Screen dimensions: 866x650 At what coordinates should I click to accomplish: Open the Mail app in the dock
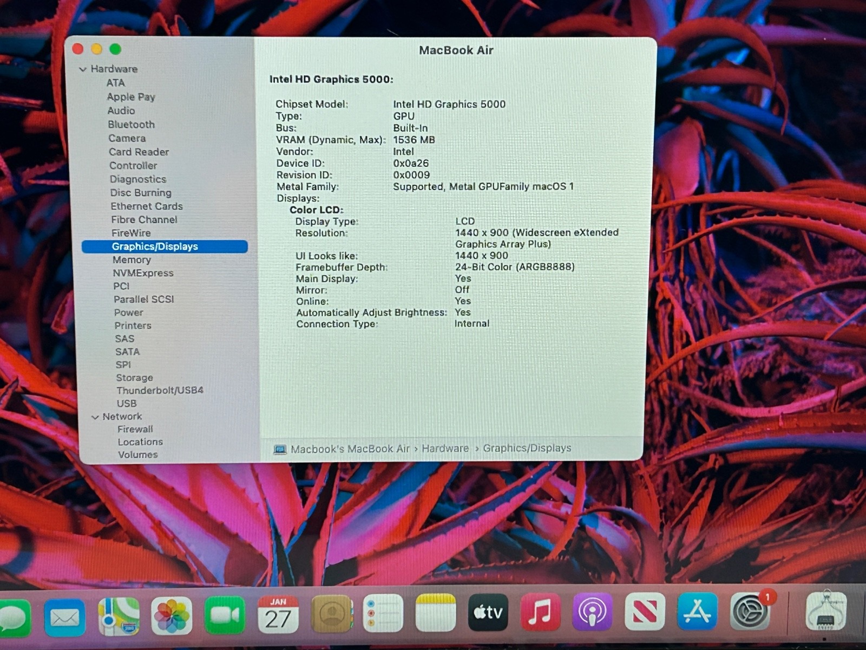click(x=64, y=617)
